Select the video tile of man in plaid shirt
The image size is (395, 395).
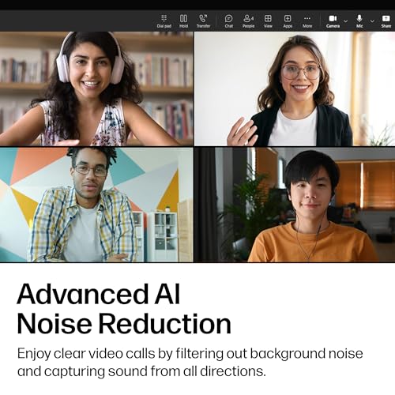pyautogui.click(x=96, y=205)
